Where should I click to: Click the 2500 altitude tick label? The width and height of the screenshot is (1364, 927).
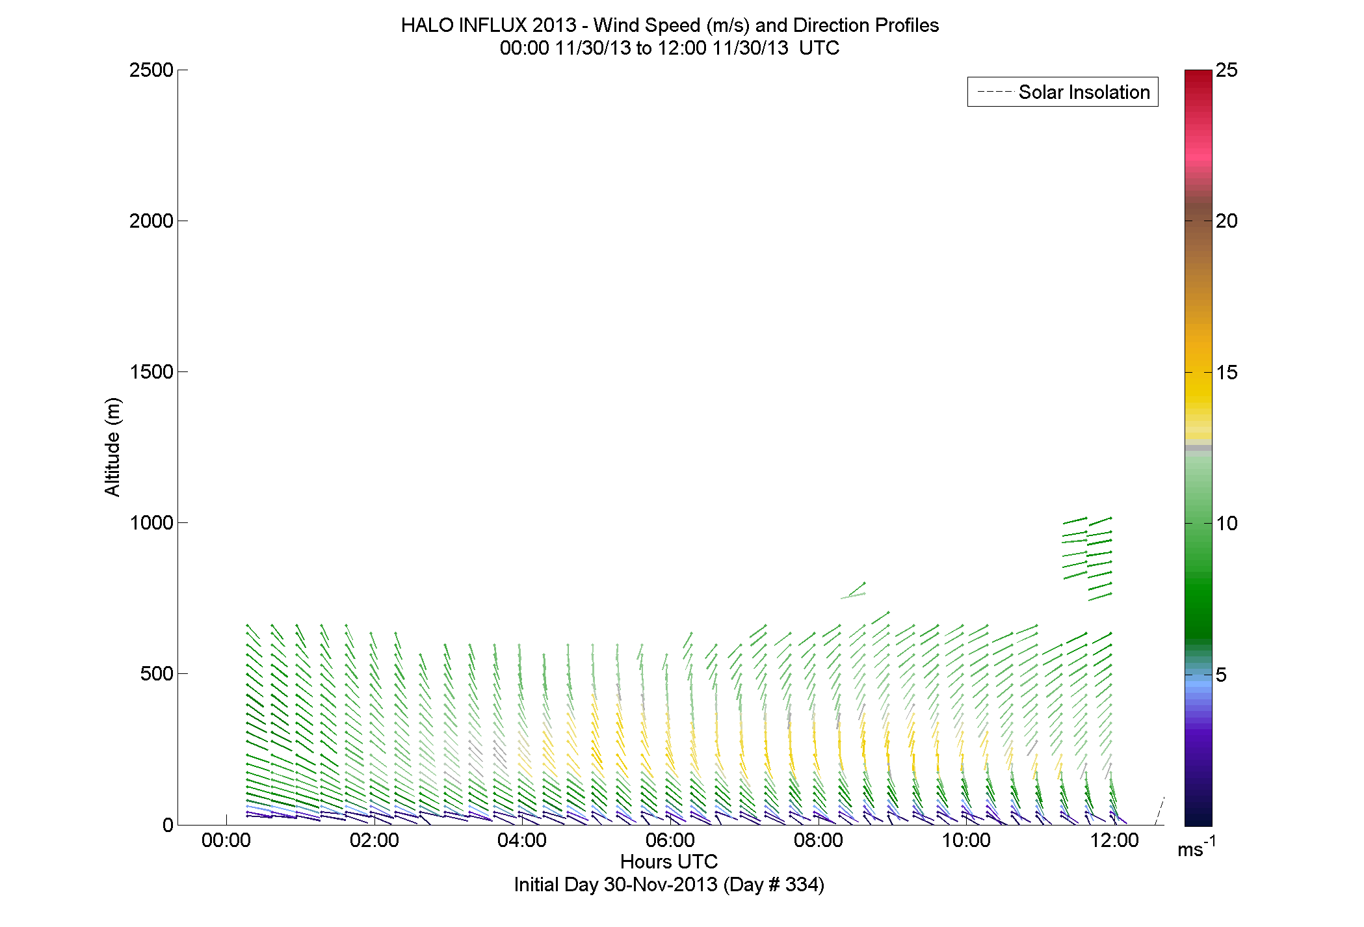pyautogui.click(x=151, y=70)
